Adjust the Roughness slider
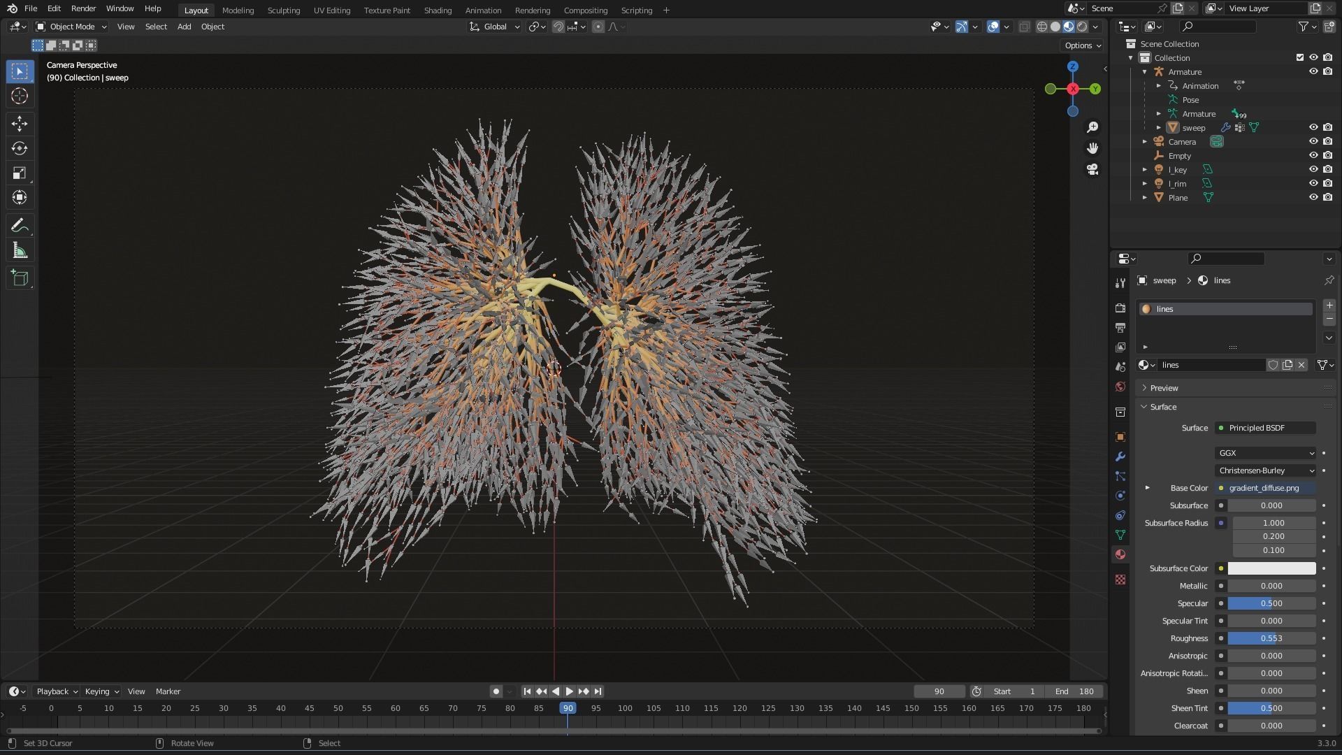 tap(1271, 638)
